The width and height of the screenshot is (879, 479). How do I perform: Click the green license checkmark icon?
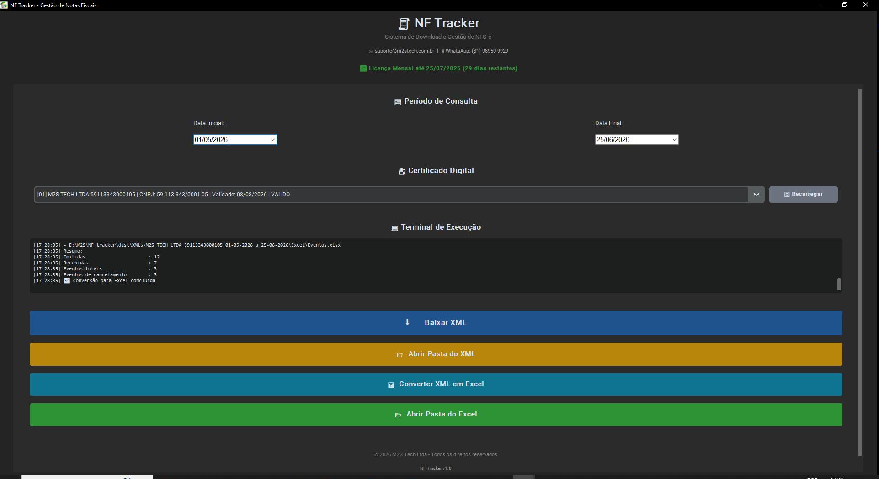tap(363, 68)
